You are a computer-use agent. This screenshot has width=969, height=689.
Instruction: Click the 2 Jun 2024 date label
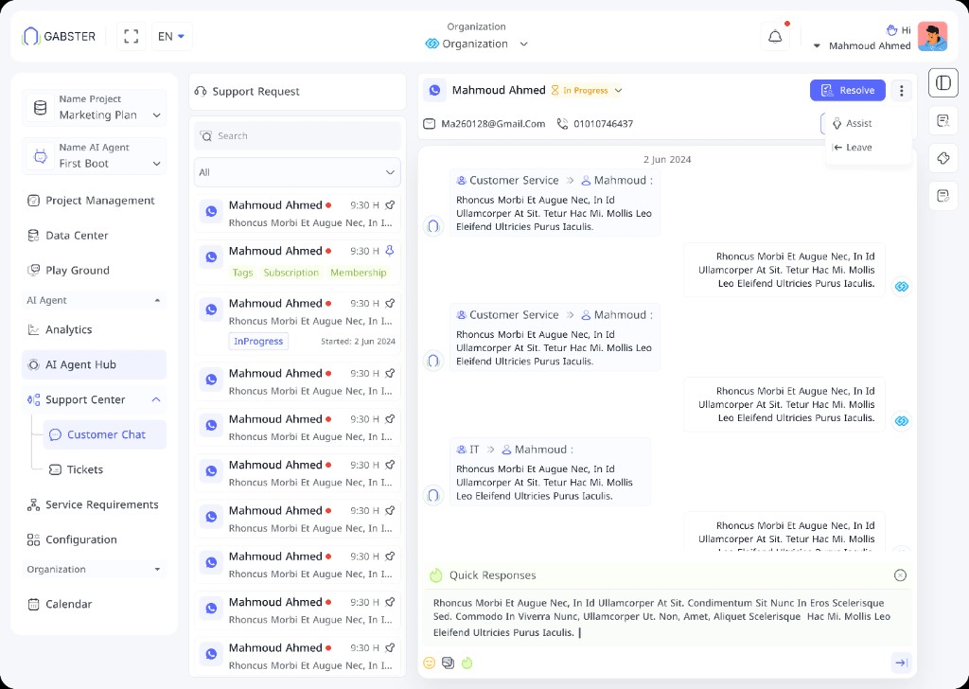click(667, 159)
